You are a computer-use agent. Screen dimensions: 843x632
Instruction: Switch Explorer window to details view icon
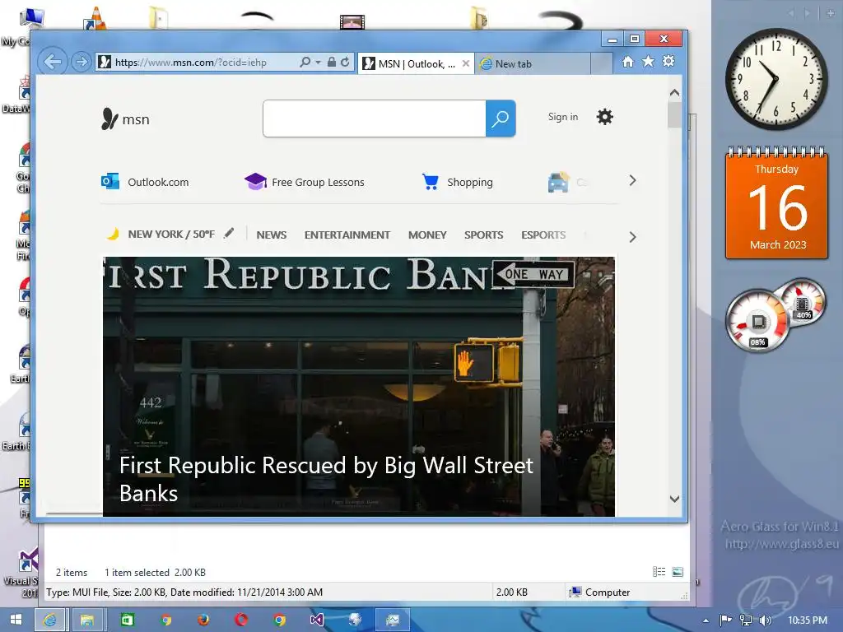[x=659, y=572]
